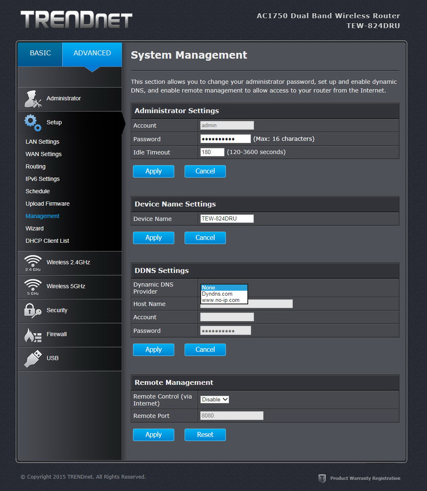Click the Remote Port field showing 8080

click(x=232, y=415)
